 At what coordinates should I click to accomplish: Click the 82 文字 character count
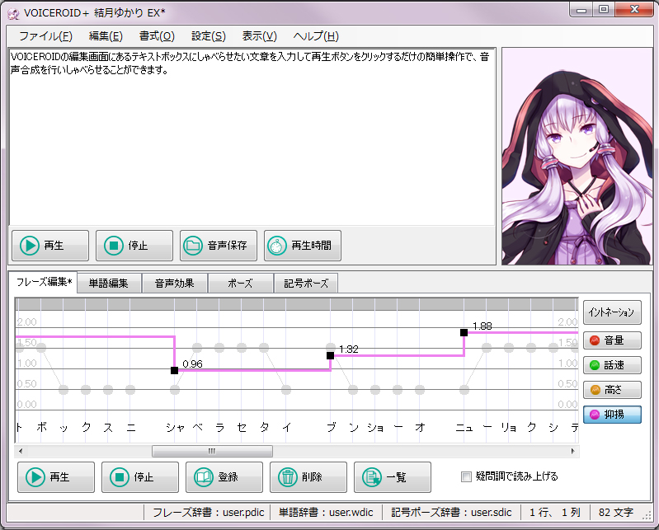tap(616, 513)
